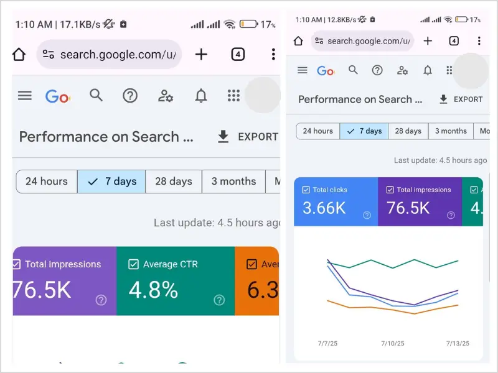Open notifications bell, right screenshot
The height and width of the screenshot is (373, 498).
[x=428, y=70]
